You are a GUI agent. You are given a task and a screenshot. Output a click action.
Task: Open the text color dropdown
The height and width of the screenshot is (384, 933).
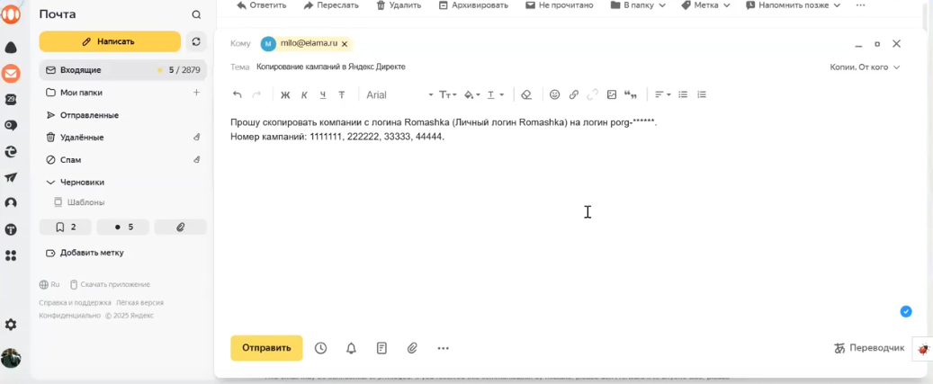click(x=496, y=94)
